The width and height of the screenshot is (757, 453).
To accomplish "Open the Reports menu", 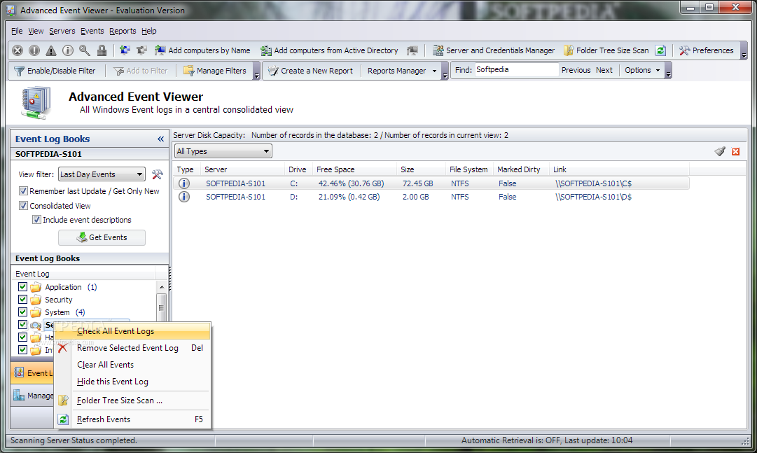I will point(123,31).
